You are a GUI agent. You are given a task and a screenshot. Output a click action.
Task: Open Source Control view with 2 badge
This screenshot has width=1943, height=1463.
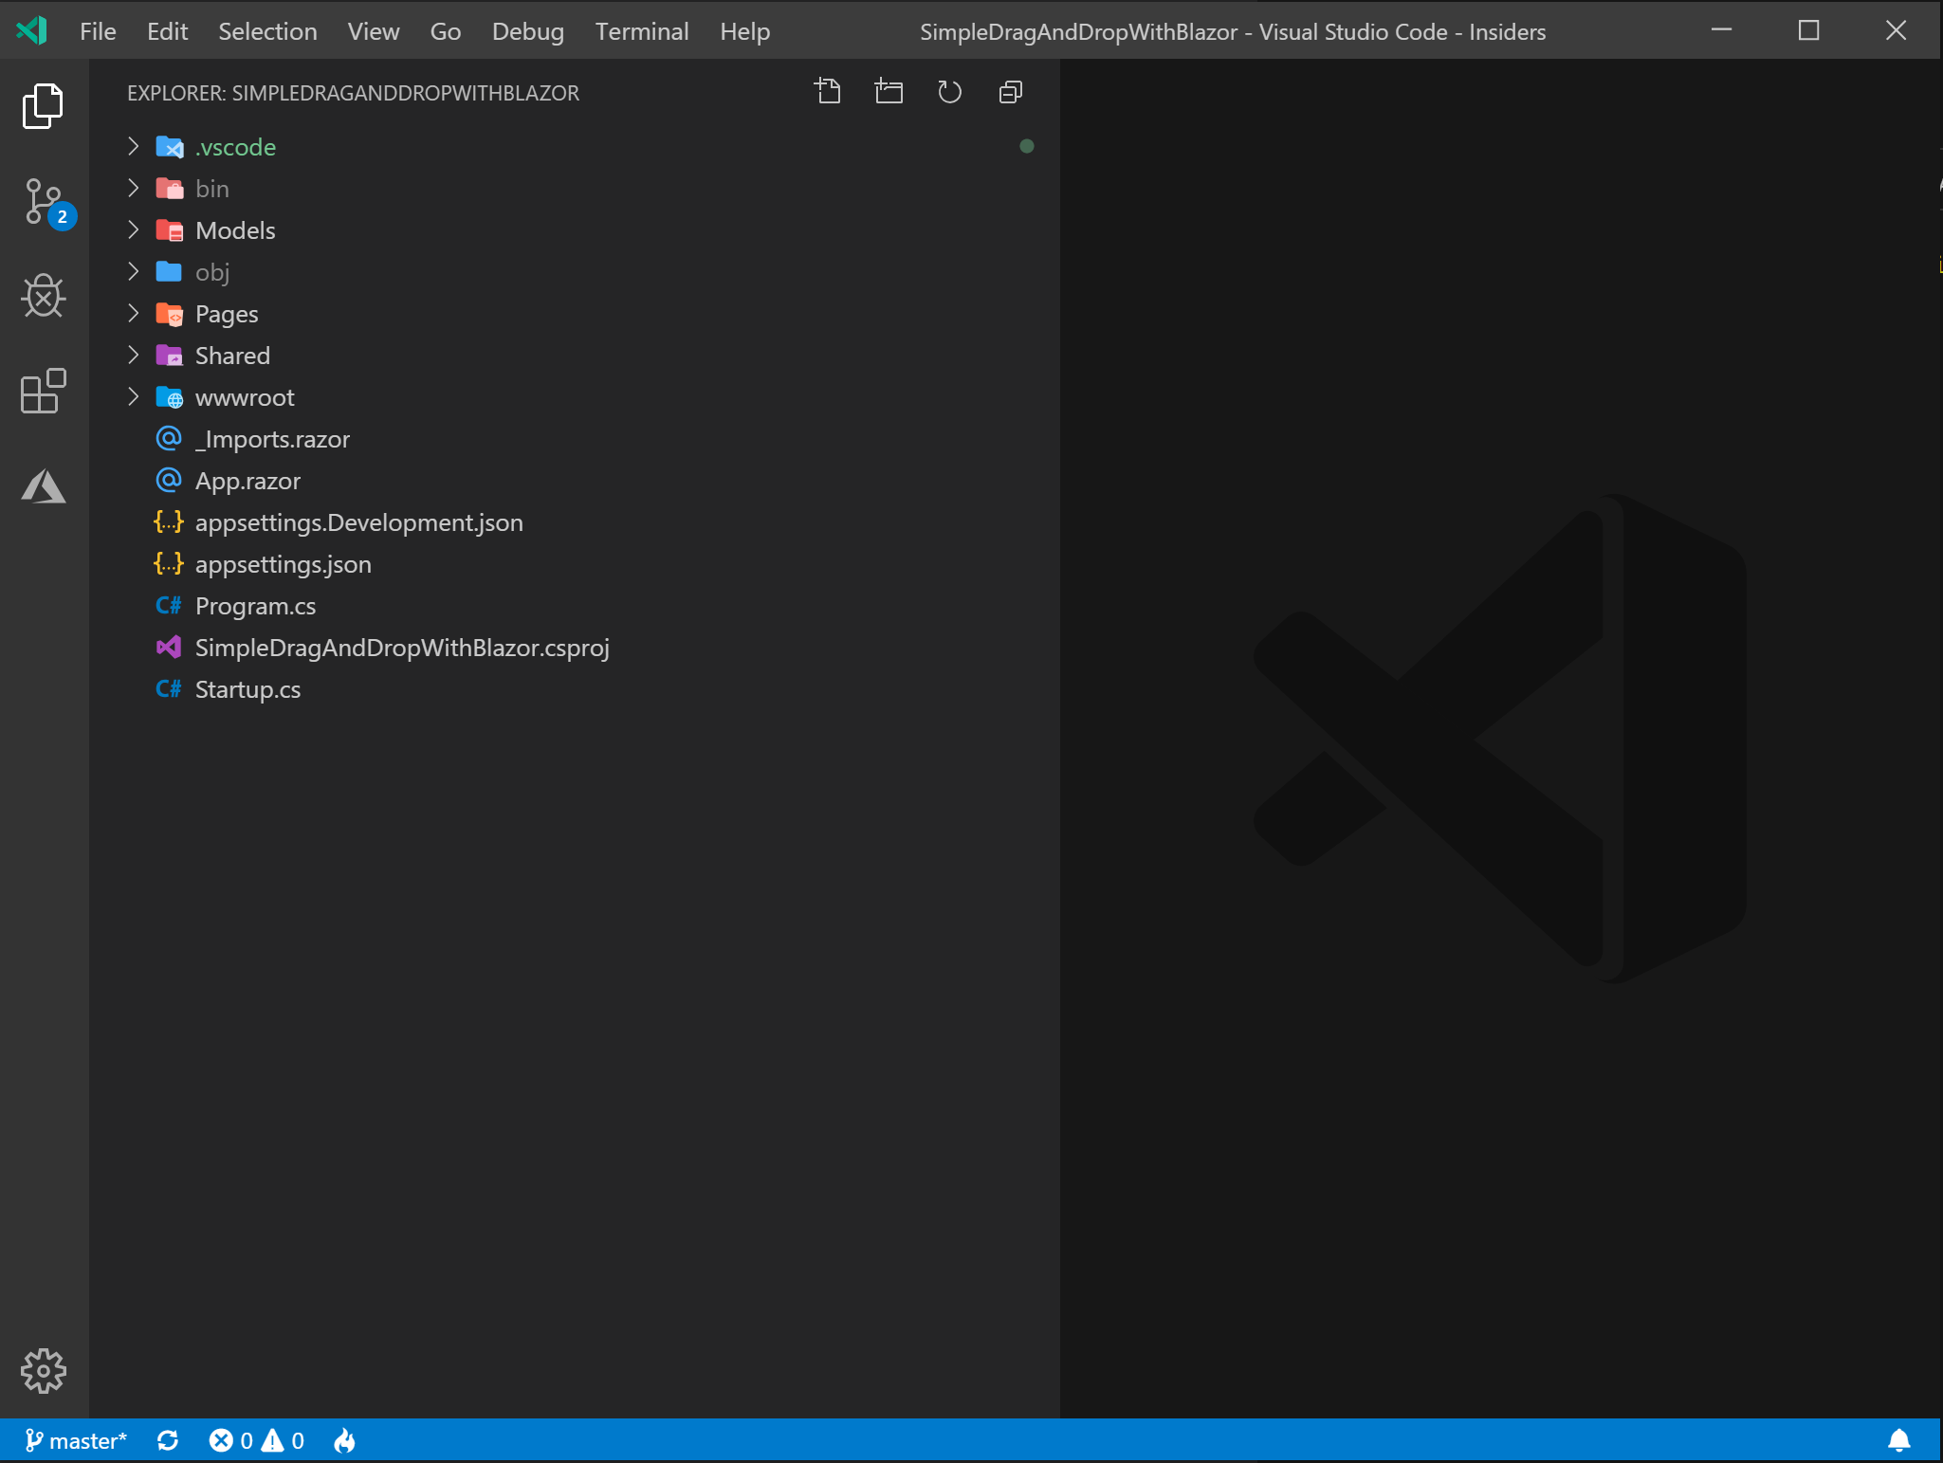(x=44, y=202)
